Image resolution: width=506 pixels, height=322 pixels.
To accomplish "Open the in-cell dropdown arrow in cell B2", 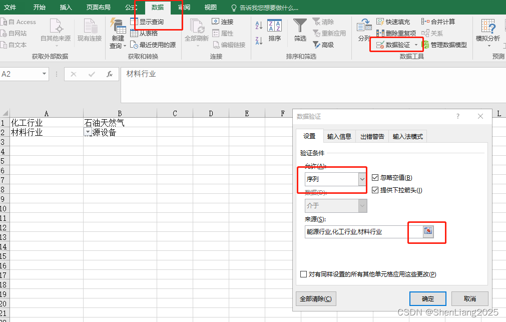I will pyautogui.click(x=87, y=132).
